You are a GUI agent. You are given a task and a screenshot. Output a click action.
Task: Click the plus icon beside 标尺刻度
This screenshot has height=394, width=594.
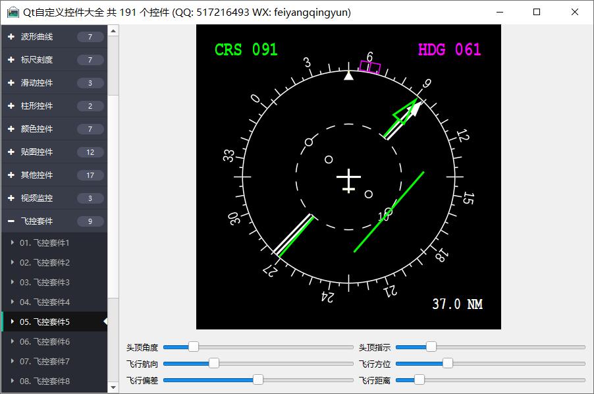(x=11, y=60)
